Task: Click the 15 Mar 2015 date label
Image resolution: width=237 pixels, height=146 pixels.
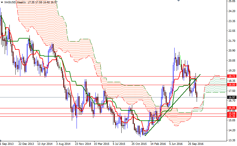Action: tap(102, 144)
